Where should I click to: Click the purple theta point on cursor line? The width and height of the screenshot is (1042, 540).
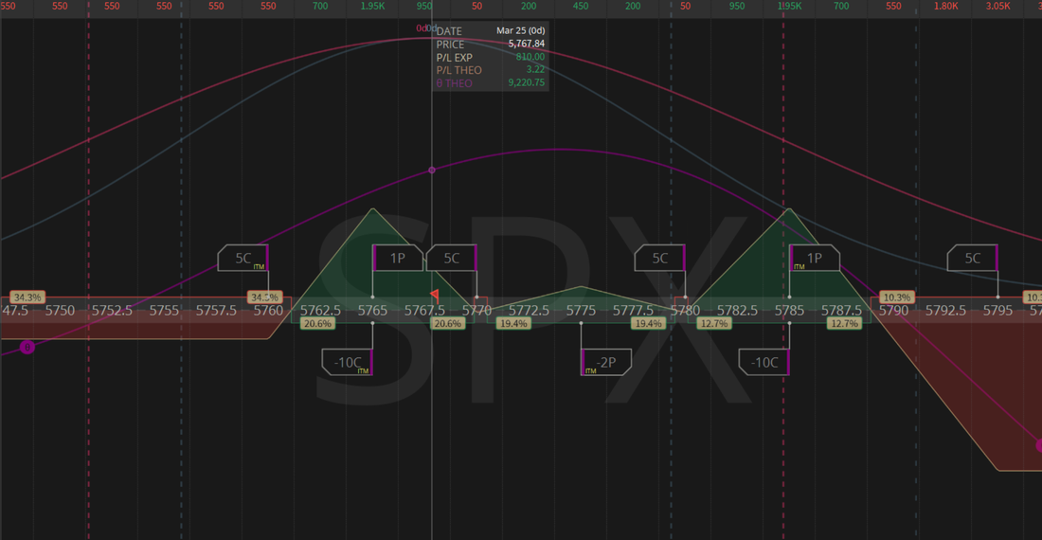tap(432, 171)
